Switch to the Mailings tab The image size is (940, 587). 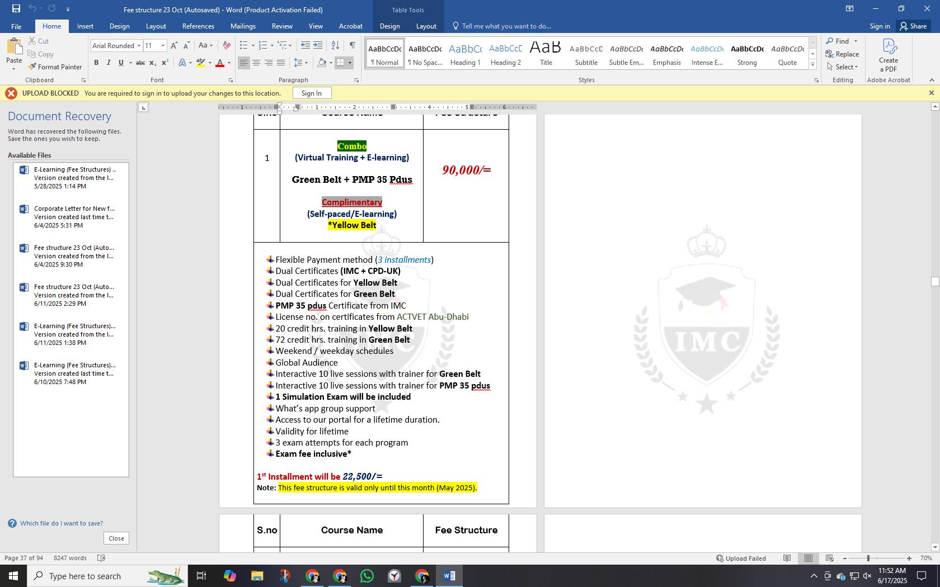(x=243, y=26)
